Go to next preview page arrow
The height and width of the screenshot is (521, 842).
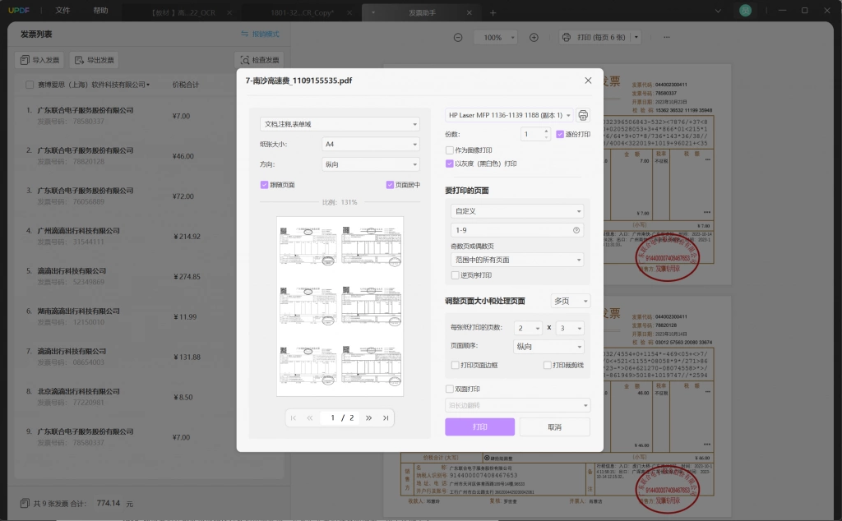point(369,418)
